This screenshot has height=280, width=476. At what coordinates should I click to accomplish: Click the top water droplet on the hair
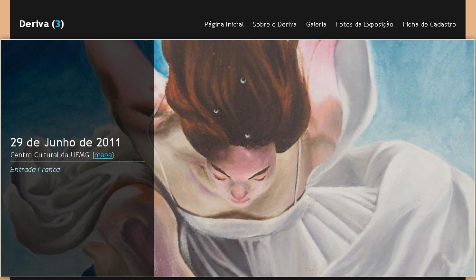[243, 81]
